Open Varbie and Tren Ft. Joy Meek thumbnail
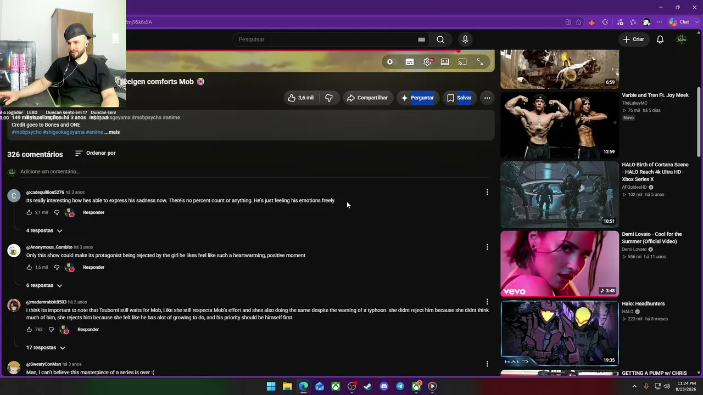Screen dimensions: 703x395 560,125
